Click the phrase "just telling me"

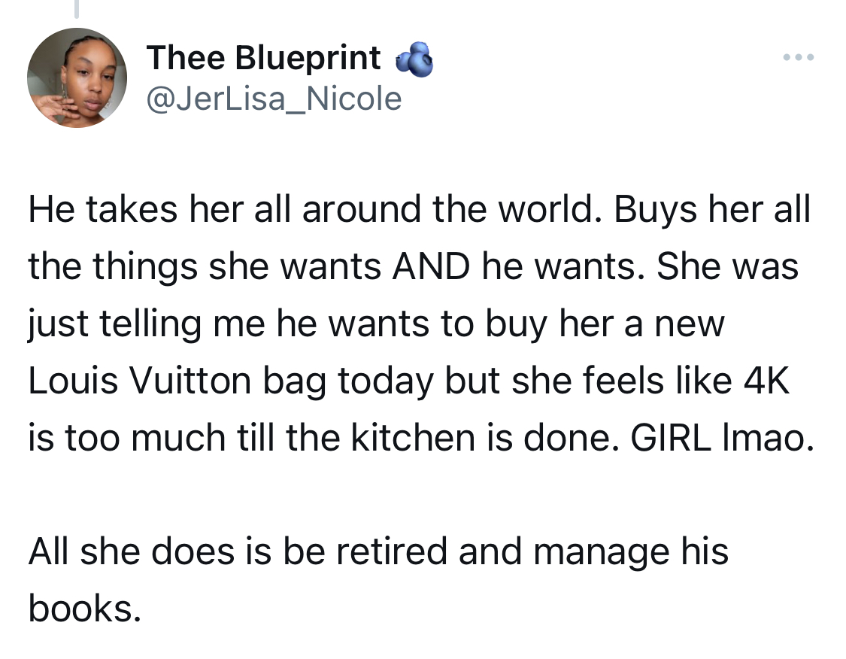146,323
